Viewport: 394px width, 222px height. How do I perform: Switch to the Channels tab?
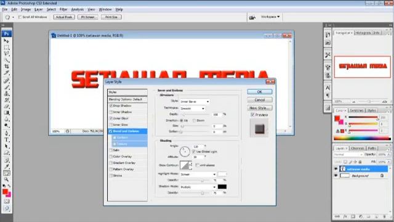point(357,148)
